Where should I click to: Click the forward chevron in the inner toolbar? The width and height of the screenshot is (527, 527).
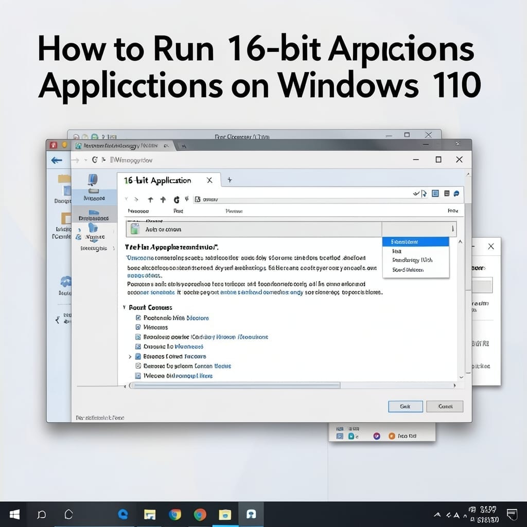click(x=136, y=200)
